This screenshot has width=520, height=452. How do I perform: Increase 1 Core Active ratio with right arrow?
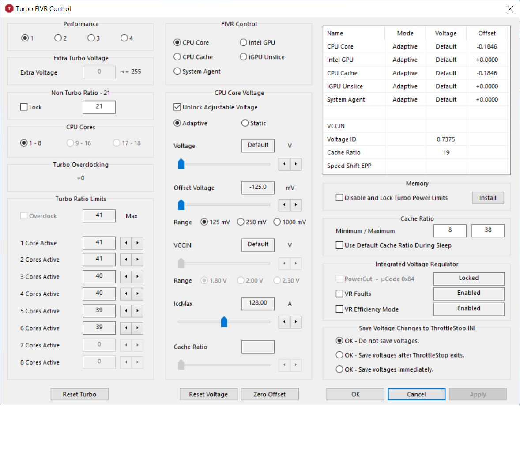tap(137, 243)
